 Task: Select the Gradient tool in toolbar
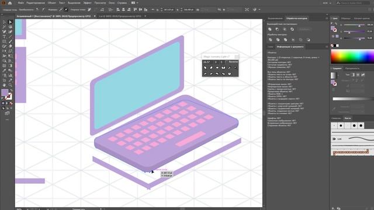11,66
